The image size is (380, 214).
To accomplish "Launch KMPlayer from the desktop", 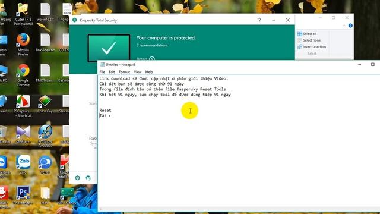I will [23, 134].
